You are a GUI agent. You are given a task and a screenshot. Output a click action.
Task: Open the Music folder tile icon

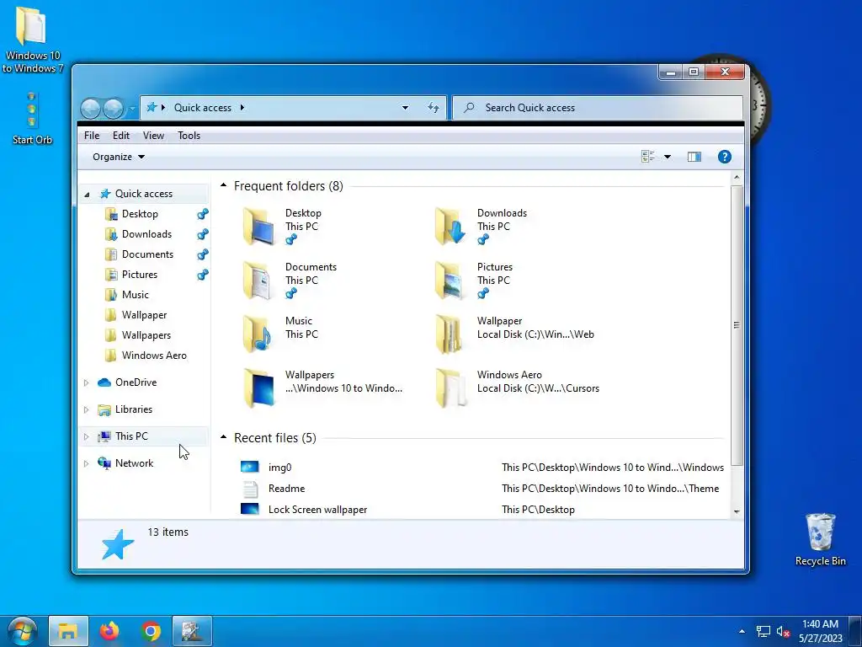(x=258, y=334)
